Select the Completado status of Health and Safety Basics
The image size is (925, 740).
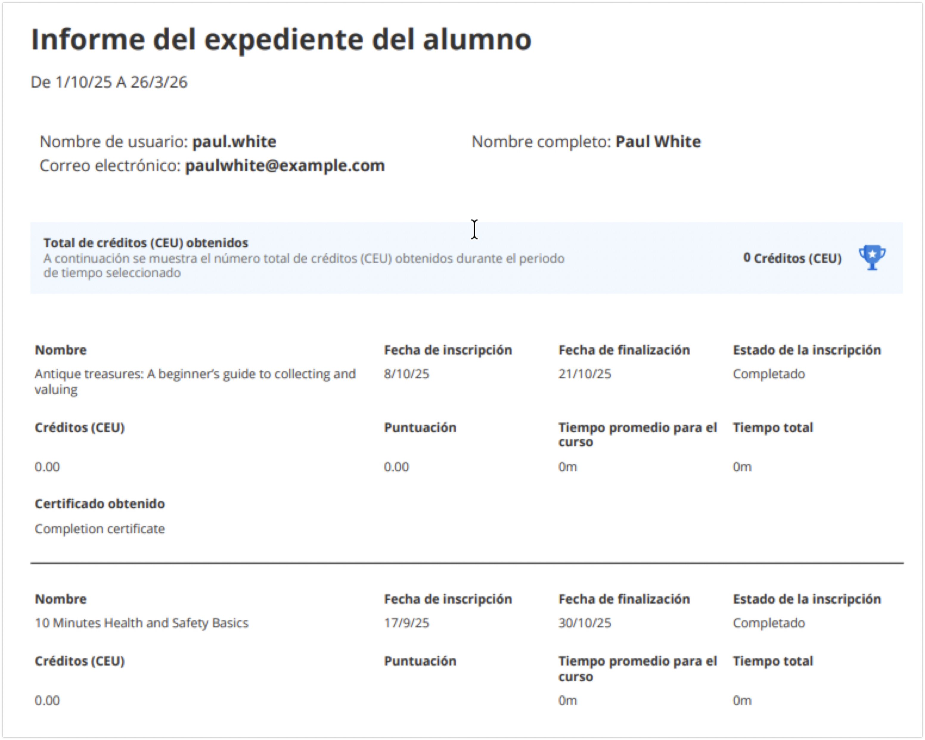769,622
